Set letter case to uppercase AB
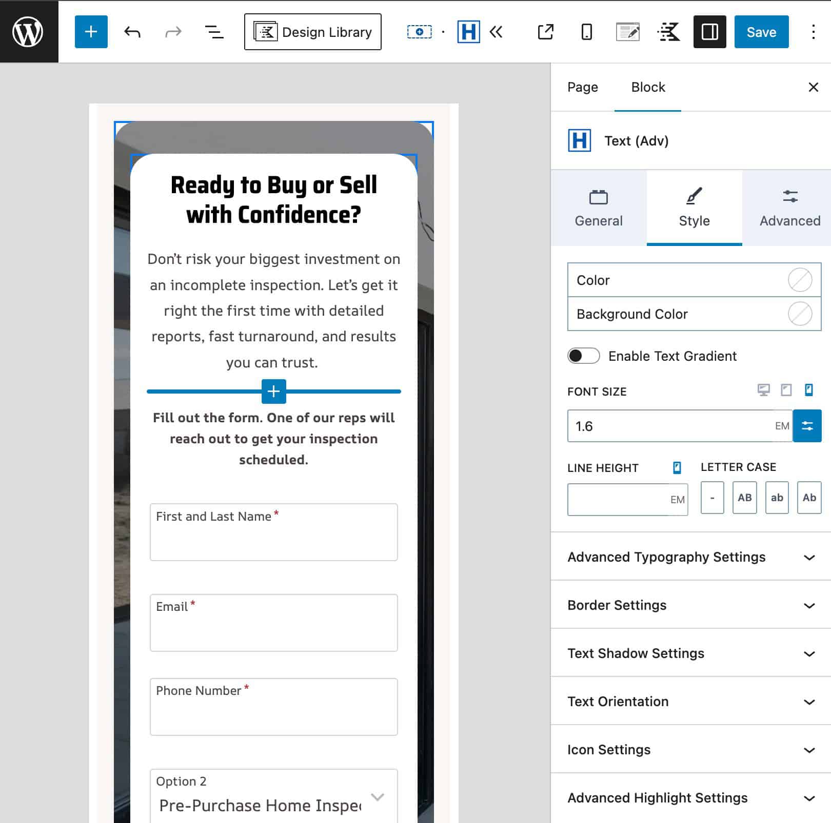This screenshot has width=831, height=823. [x=744, y=497]
